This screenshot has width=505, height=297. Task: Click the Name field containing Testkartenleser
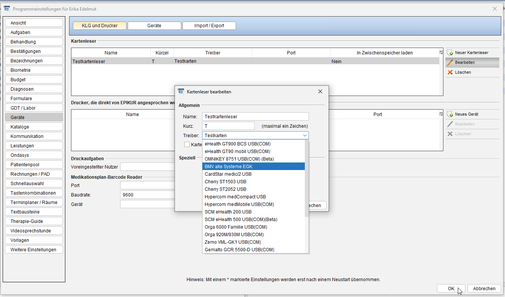point(255,116)
